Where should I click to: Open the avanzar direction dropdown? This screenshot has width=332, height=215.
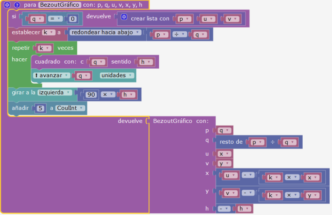[51, 75]
